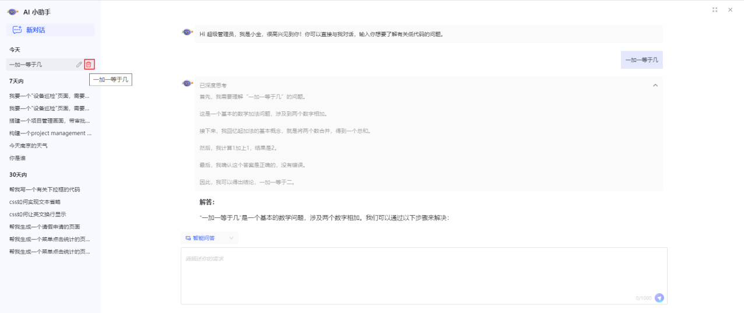
Task: Rename 一加一等于几 conversation with pencil icon
Action: click(79, 64)
